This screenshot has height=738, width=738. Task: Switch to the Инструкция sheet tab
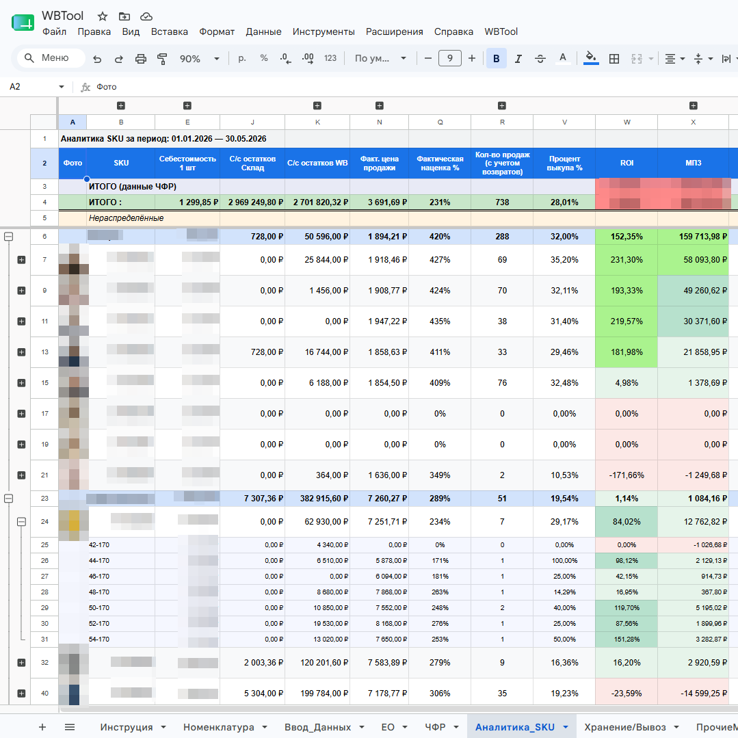click(126, 727)
